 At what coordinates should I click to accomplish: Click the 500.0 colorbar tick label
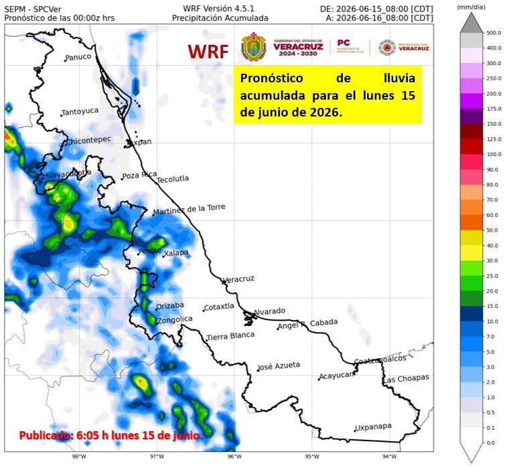494,33
